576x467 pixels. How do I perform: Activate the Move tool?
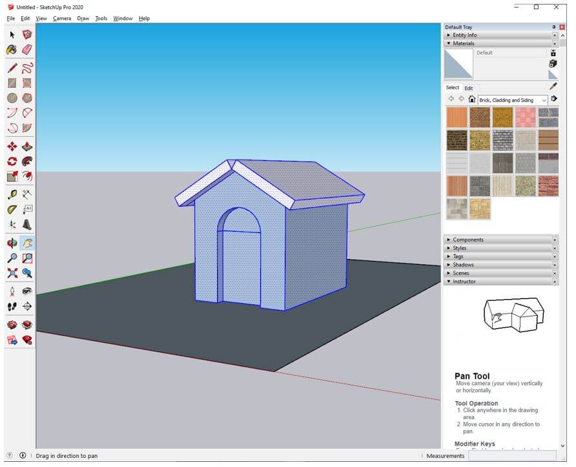coord(12,147)
